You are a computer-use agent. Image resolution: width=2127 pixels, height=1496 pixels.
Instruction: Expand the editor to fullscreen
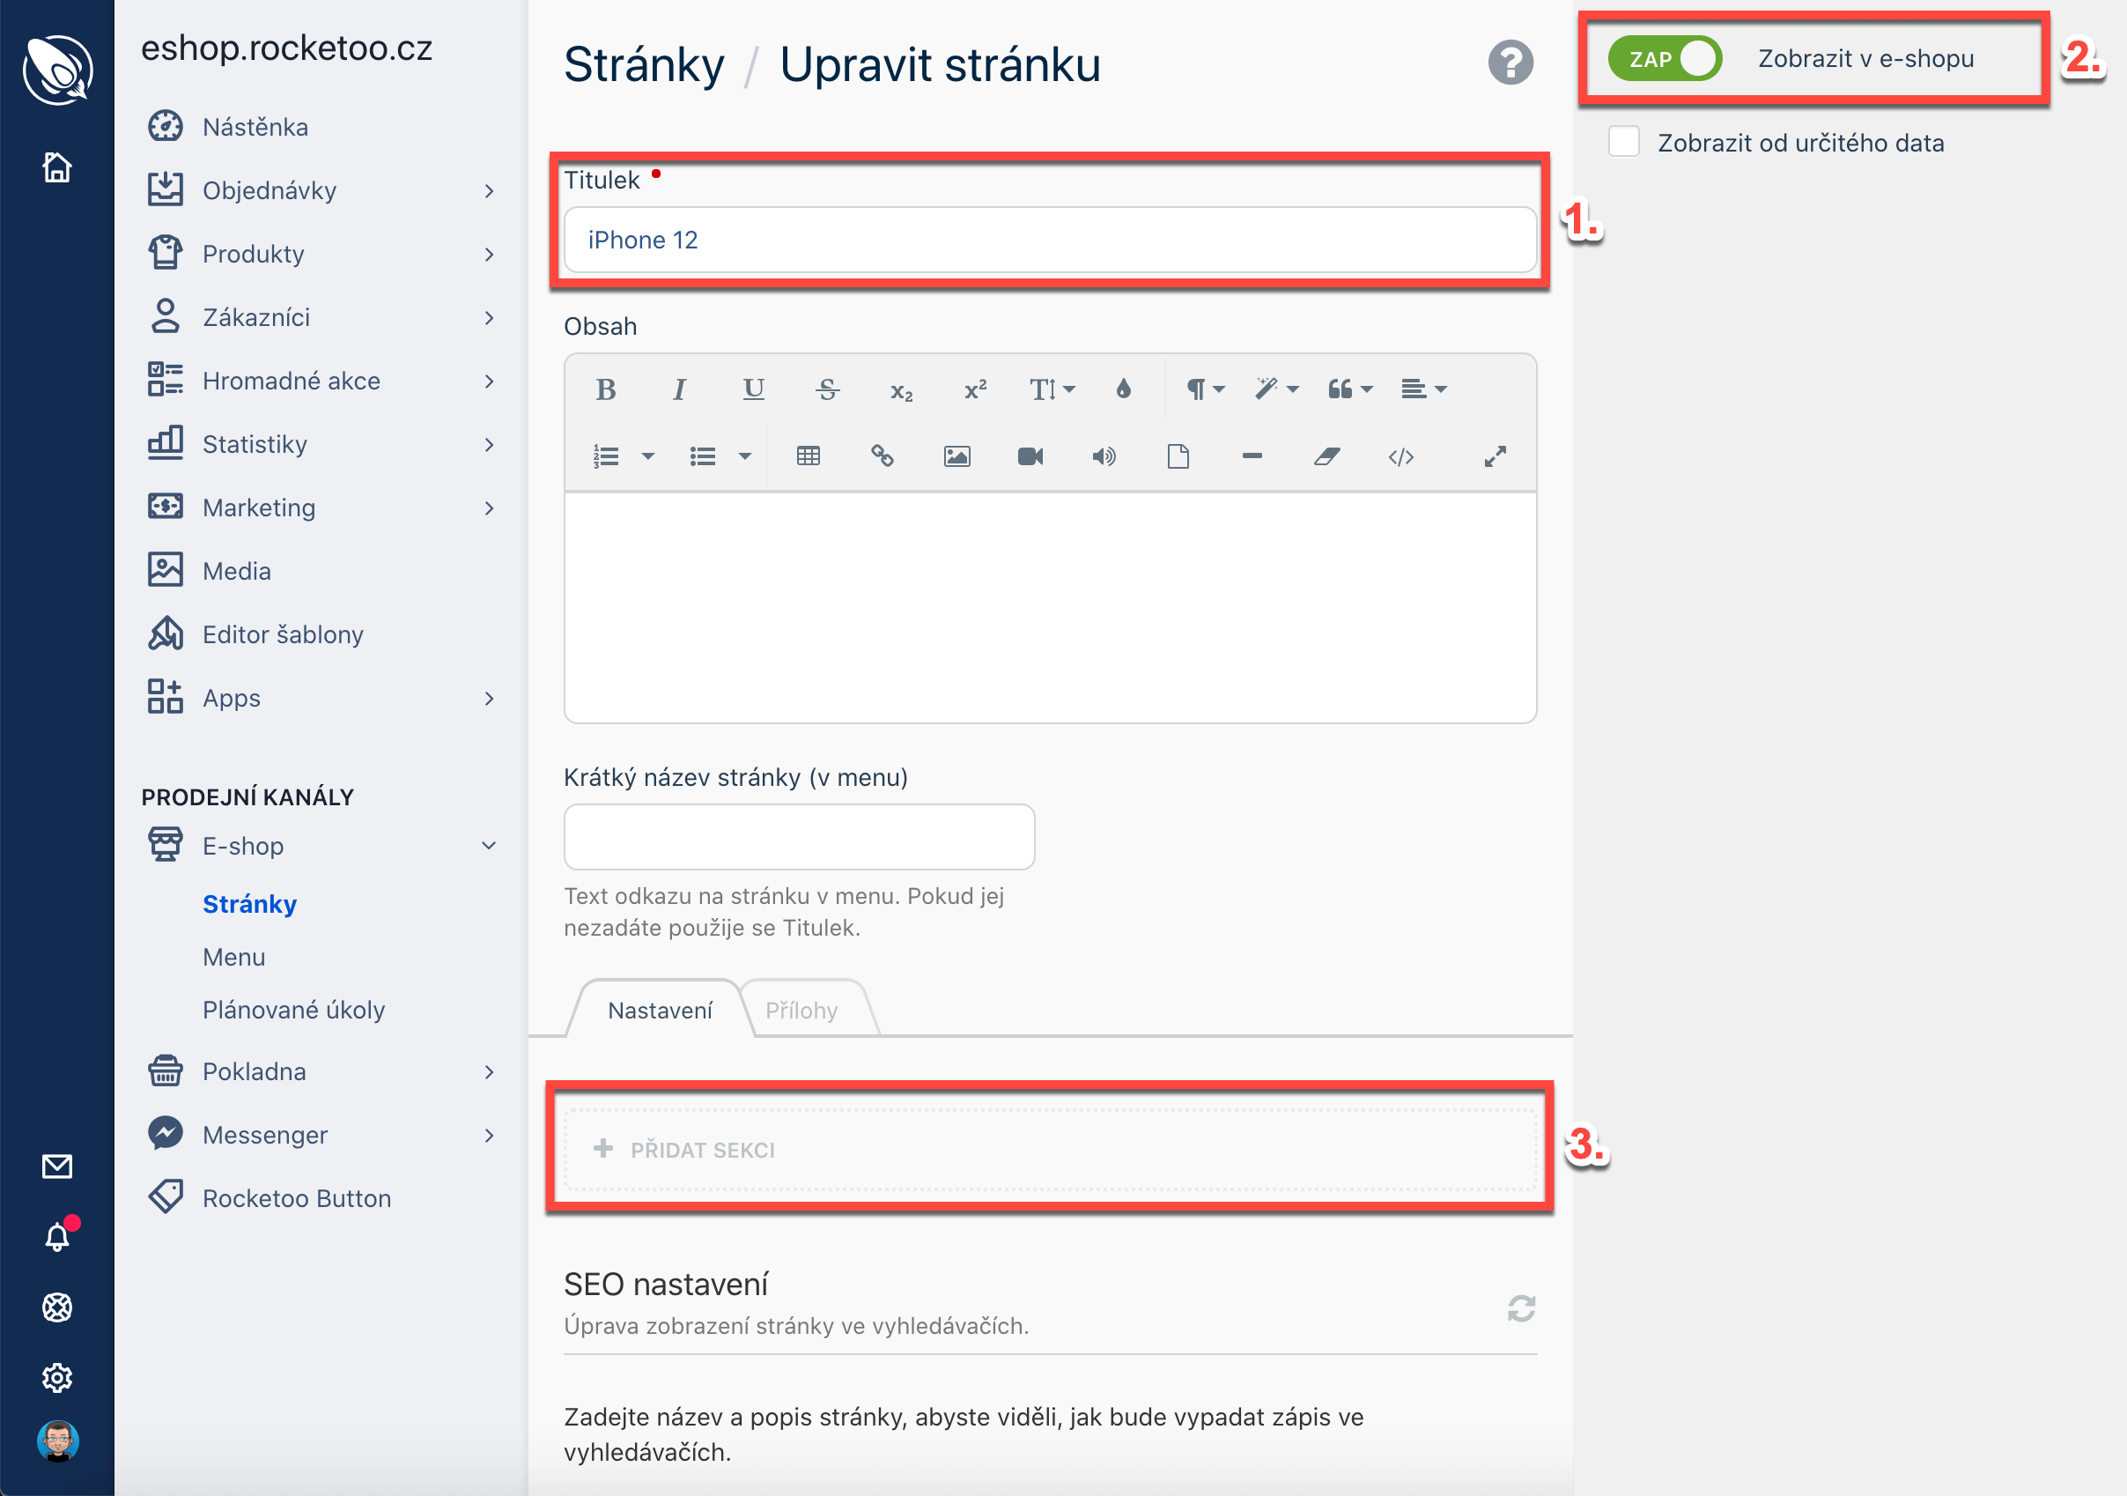tap(1495, 456)
